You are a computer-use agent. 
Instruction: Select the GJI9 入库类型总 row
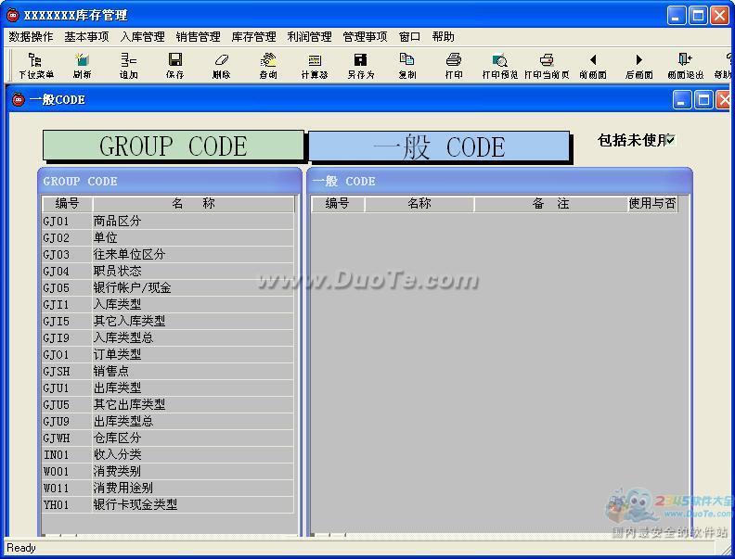tap(168, 338)
